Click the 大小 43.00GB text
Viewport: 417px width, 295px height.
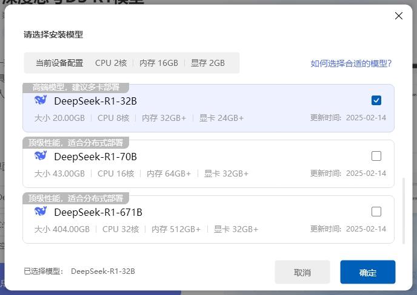pyautogui.click(x=59, y=173)
